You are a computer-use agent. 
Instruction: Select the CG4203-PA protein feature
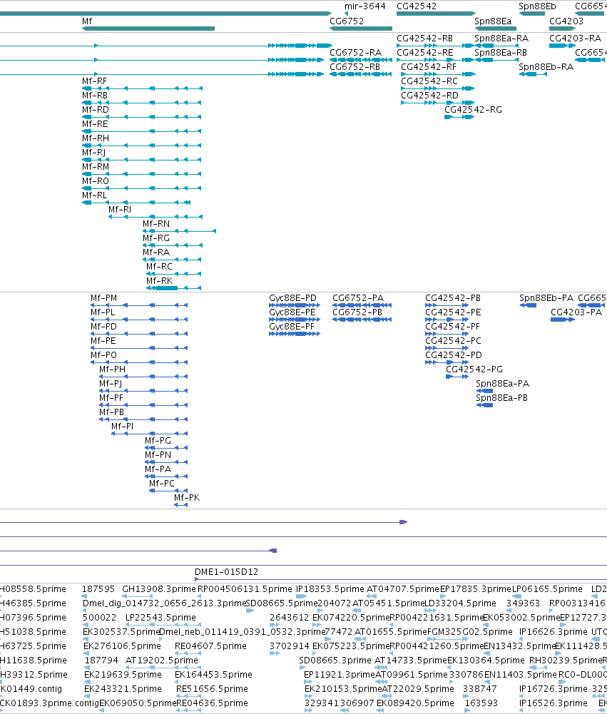[x=563, y=320]
